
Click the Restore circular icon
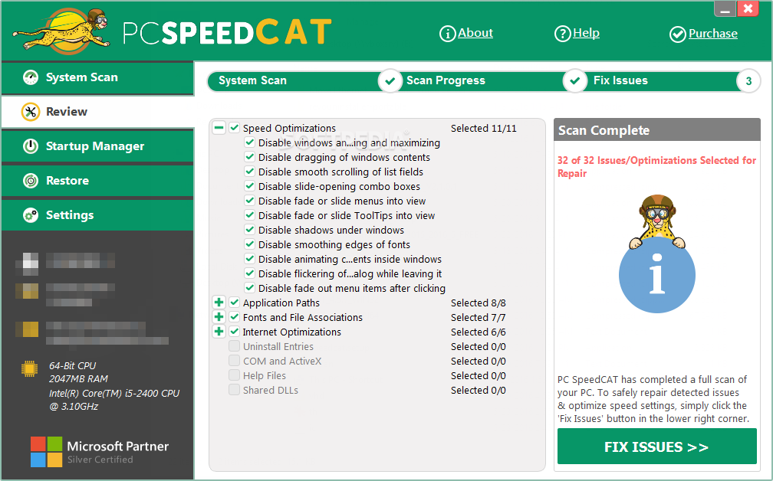point(31,181)
